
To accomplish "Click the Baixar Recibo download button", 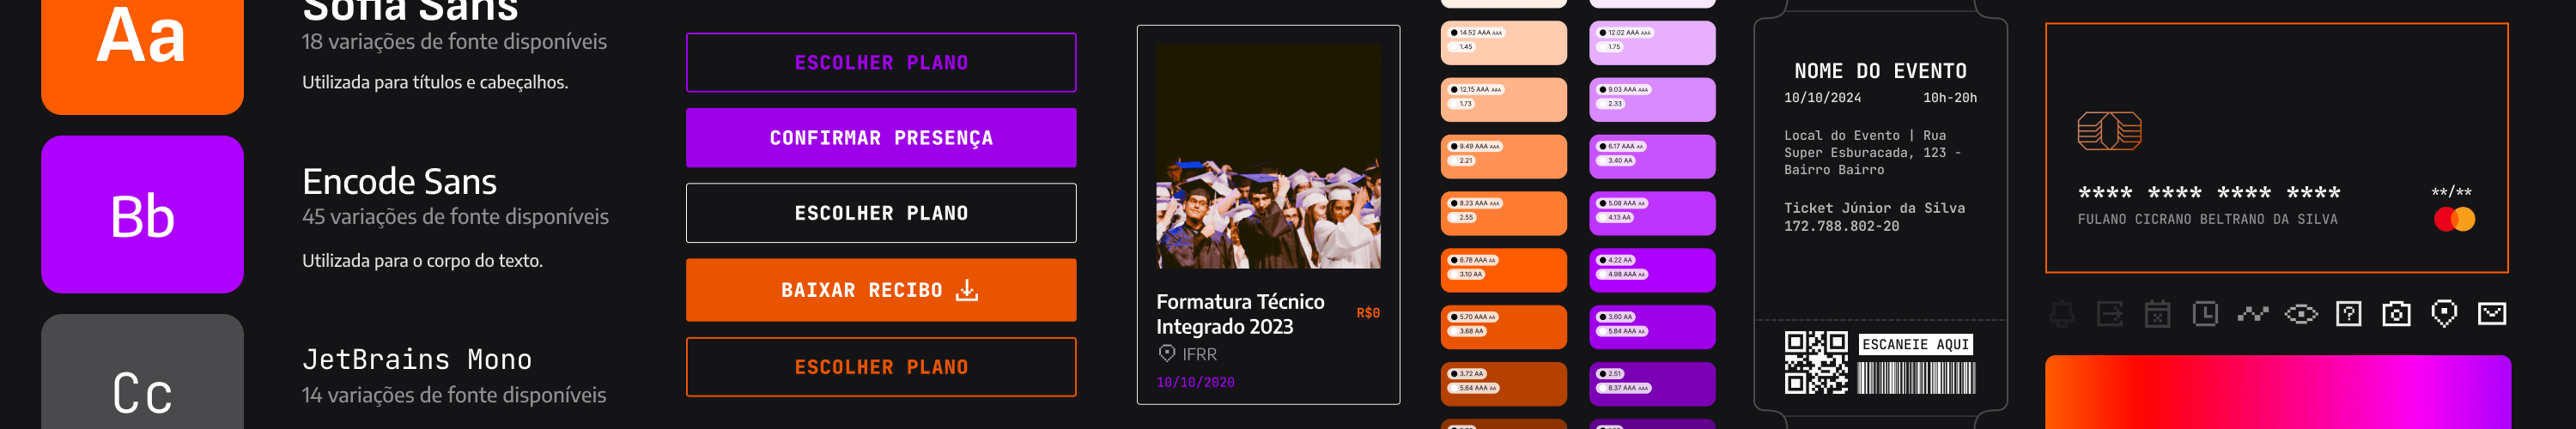I will click(880, 290).
